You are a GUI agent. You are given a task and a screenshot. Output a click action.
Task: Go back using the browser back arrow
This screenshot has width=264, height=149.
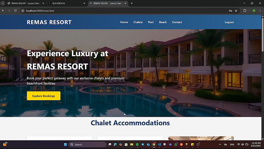coord(3,11)
